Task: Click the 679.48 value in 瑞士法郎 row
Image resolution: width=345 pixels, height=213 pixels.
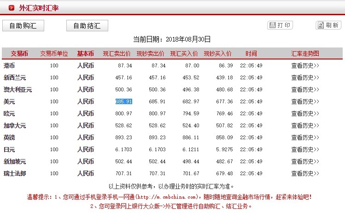Action: (224, 173)
